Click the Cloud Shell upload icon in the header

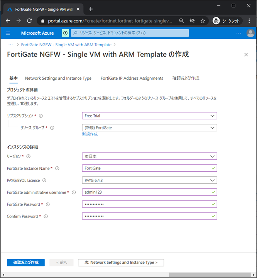[65, 33]
